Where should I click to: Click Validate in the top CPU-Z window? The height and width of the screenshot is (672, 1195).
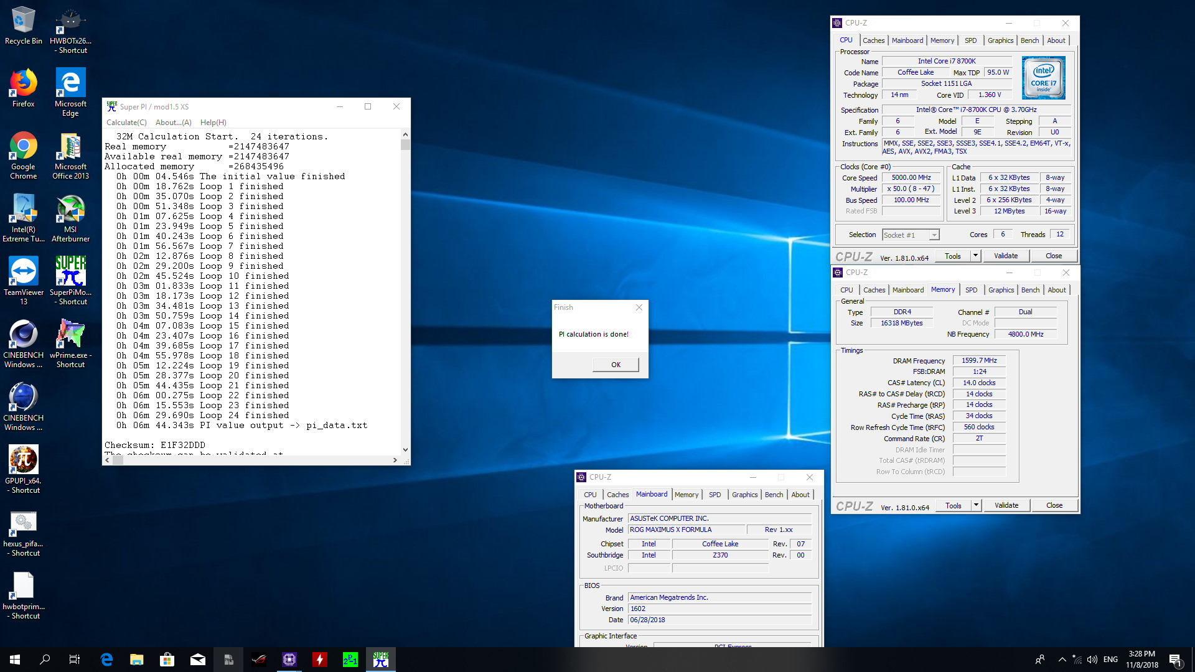(x=1005, y=256)
